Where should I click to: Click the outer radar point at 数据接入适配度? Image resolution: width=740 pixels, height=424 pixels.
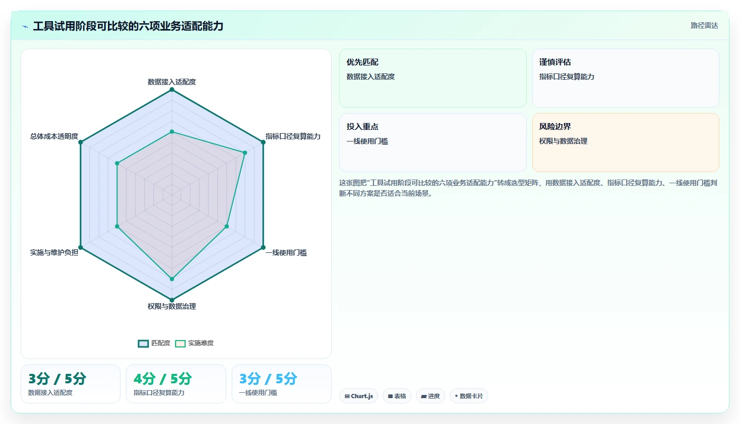(x=172, y=90)
